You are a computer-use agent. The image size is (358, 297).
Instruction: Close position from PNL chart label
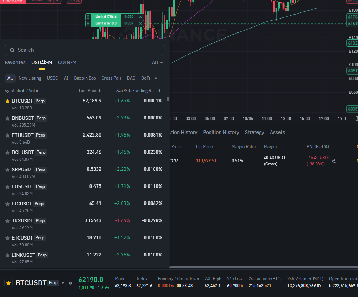tap(57, 1)
